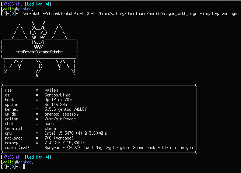Image resolution: width=241 pixels, height=173 pixels.
Task: Click the 'user' label row
Action: (9, 90)
